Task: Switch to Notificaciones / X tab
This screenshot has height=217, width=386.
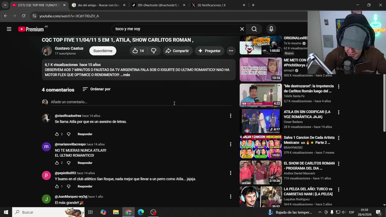Action: 218,5
